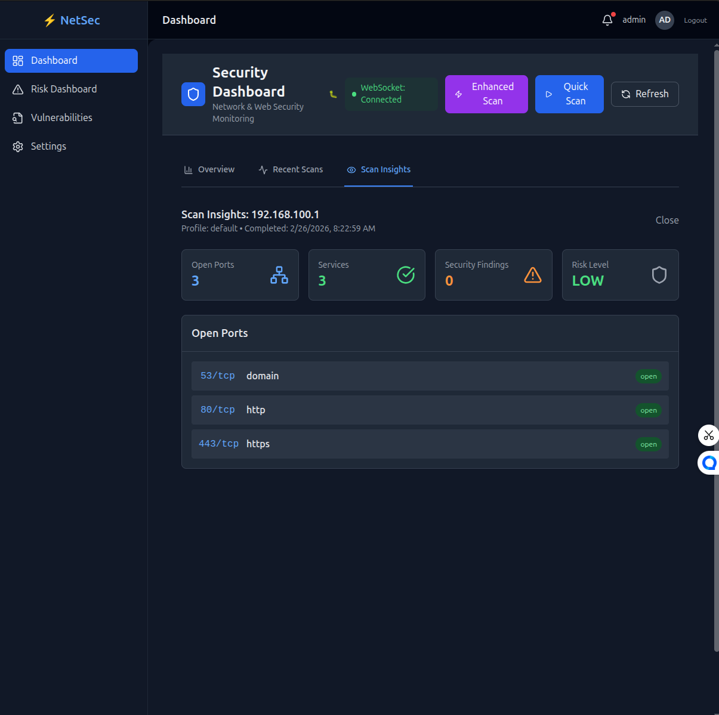Open Vulnerabilities page from sidebar
719x715 pixels.
(x=71, y=118)
